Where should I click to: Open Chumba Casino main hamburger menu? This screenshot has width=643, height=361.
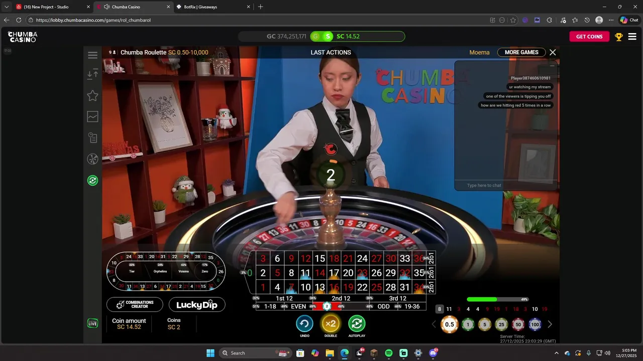pos(632,37)
